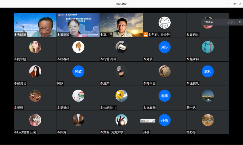243x145 pixels.
Task: Click the 正在讲话 speaking label
Action: [x=209, y=22]
